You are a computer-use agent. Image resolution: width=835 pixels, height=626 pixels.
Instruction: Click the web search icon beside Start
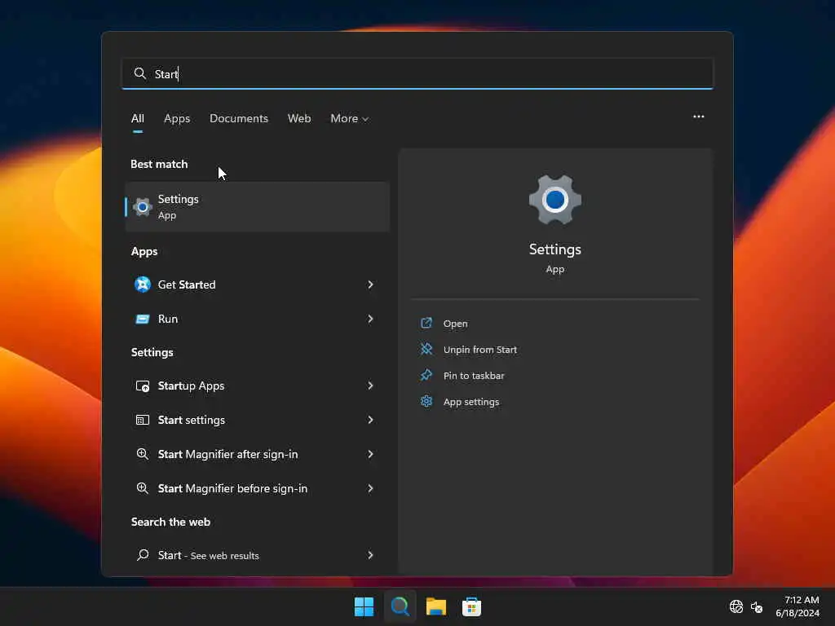coord(142,555)
